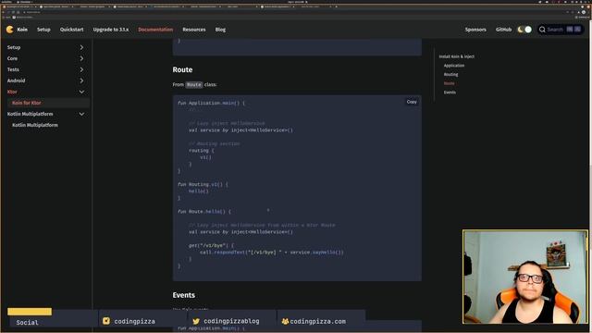Image resolution: width=592 pixels, height=333 pixels.
Task: Click Kotlin Multiplatform category label
Action: pos(31,114)
